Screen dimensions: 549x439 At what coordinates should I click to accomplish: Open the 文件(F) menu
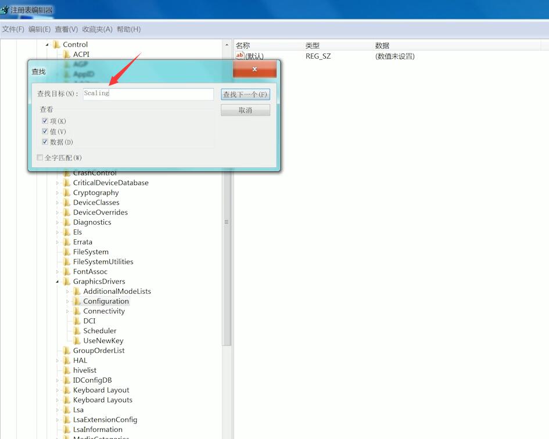tap(13, 30)
